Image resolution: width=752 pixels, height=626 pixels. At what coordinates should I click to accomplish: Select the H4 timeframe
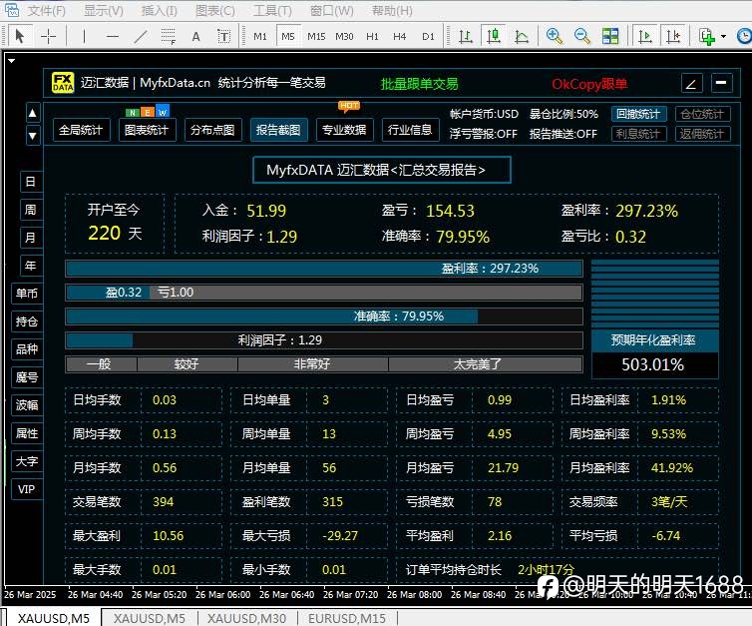400,37
